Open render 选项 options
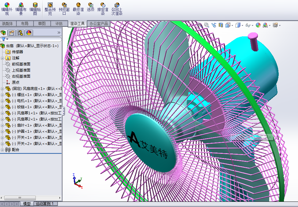 coord(91,7)
